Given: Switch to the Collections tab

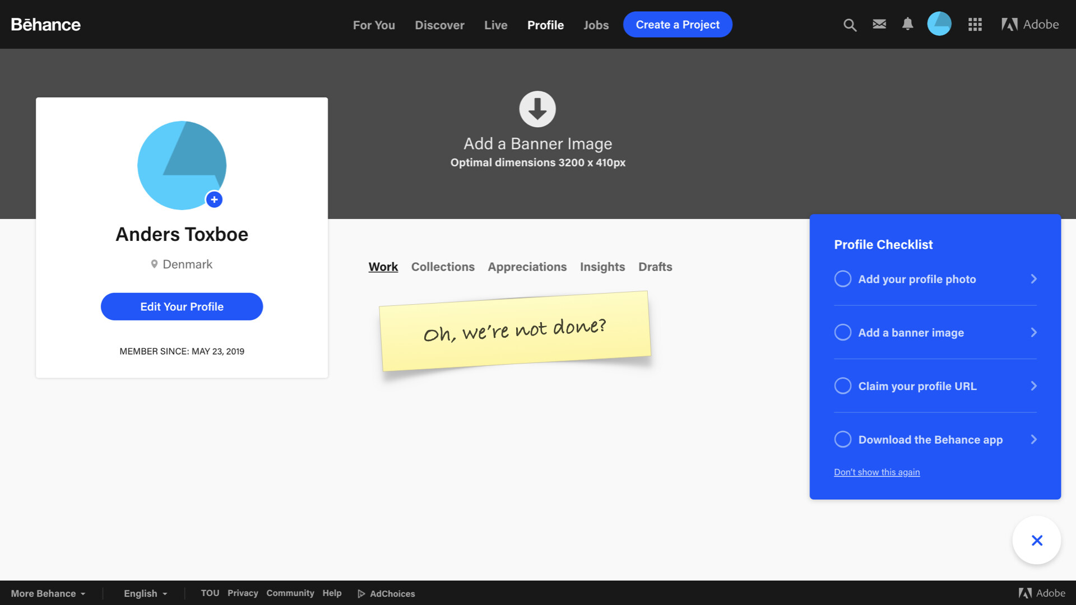Looking at the screenshot, I should click(442, 267).
